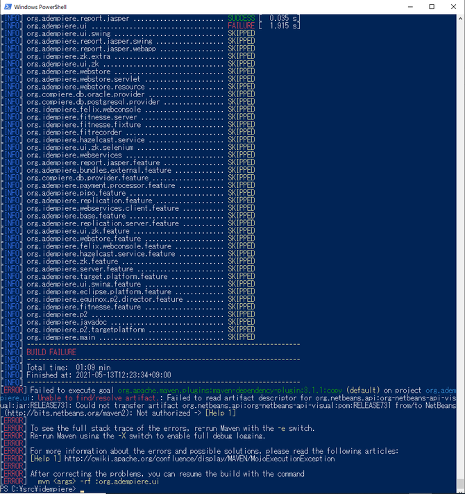
Task: Click 'org.adempiere.replication.server.feature' line
Action: 140,223
